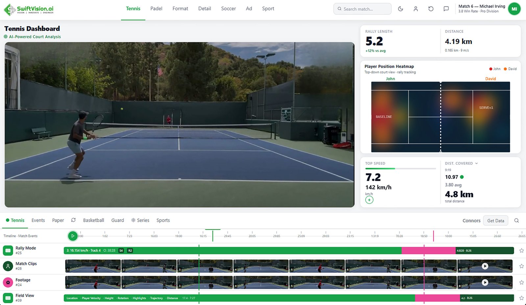Click the green plus under Top Speed
Viewport: 526px width, 305px height.
click(x=369, y=200)
